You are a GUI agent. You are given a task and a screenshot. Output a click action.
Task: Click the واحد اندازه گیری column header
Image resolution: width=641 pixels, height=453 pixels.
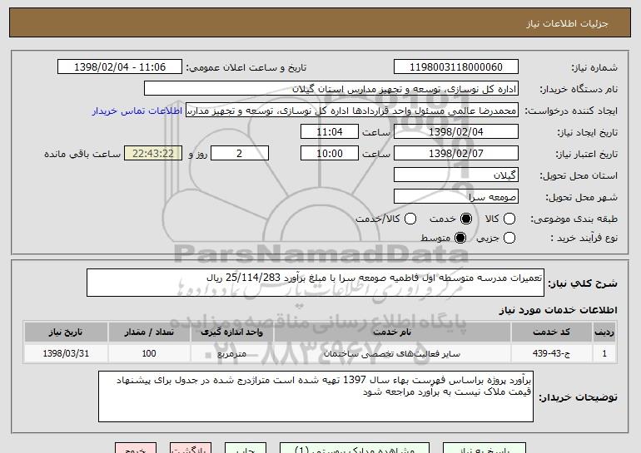pos(231,332)
